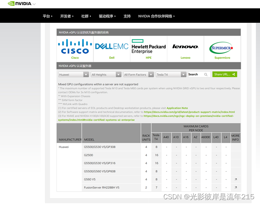Open the nvidia-certified-systems docs link
The width and height of the screenshot is (260, 204).
[146, 118]
